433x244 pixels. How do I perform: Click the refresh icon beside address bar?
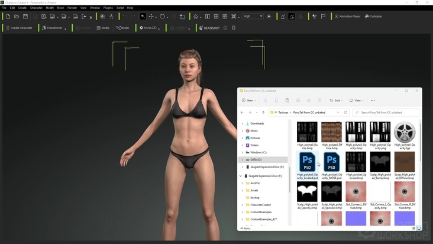[x=345, y=113]
